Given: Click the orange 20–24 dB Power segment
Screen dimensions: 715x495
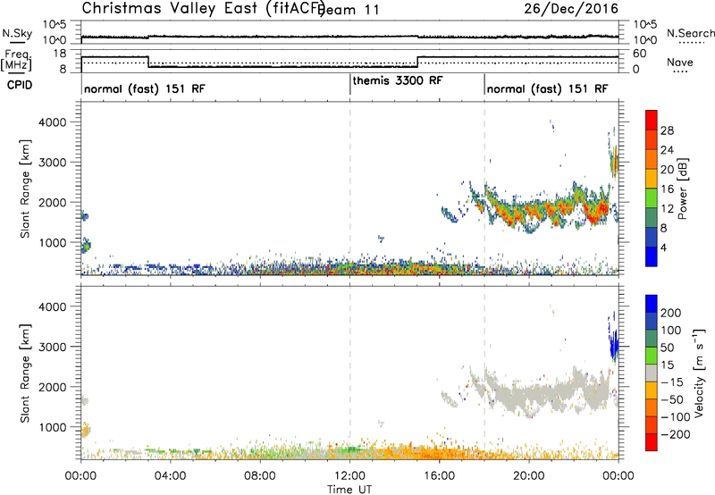Looking at the screenshot, I should tap(652, 159).
